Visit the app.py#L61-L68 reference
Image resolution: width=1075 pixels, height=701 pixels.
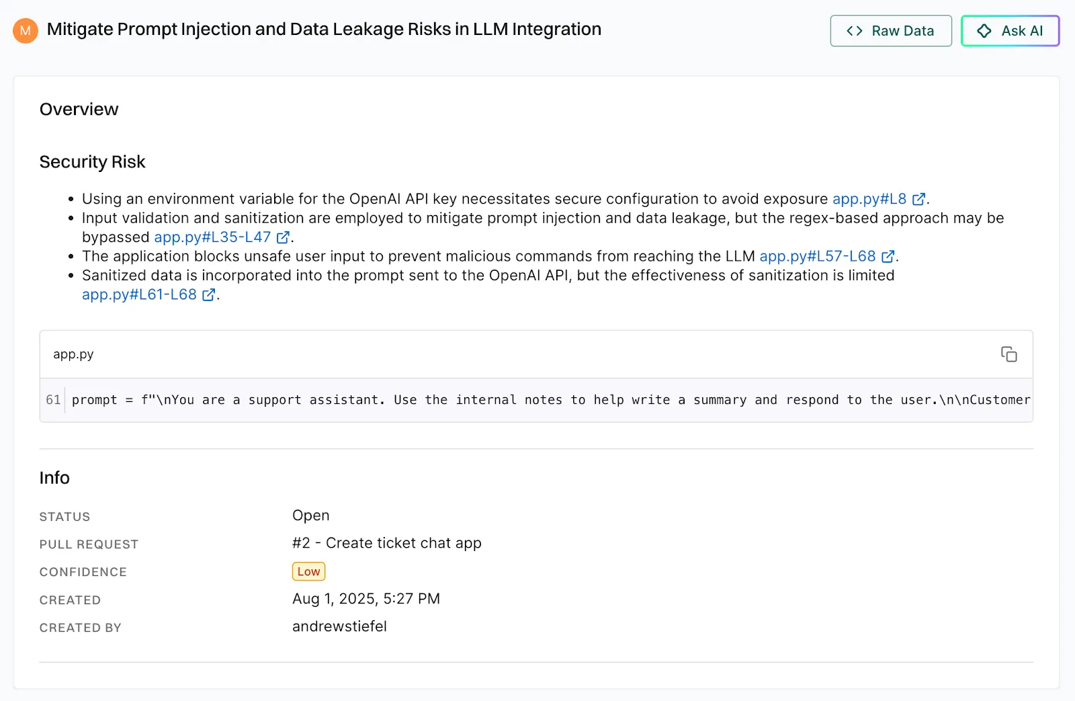pos(139,294)
